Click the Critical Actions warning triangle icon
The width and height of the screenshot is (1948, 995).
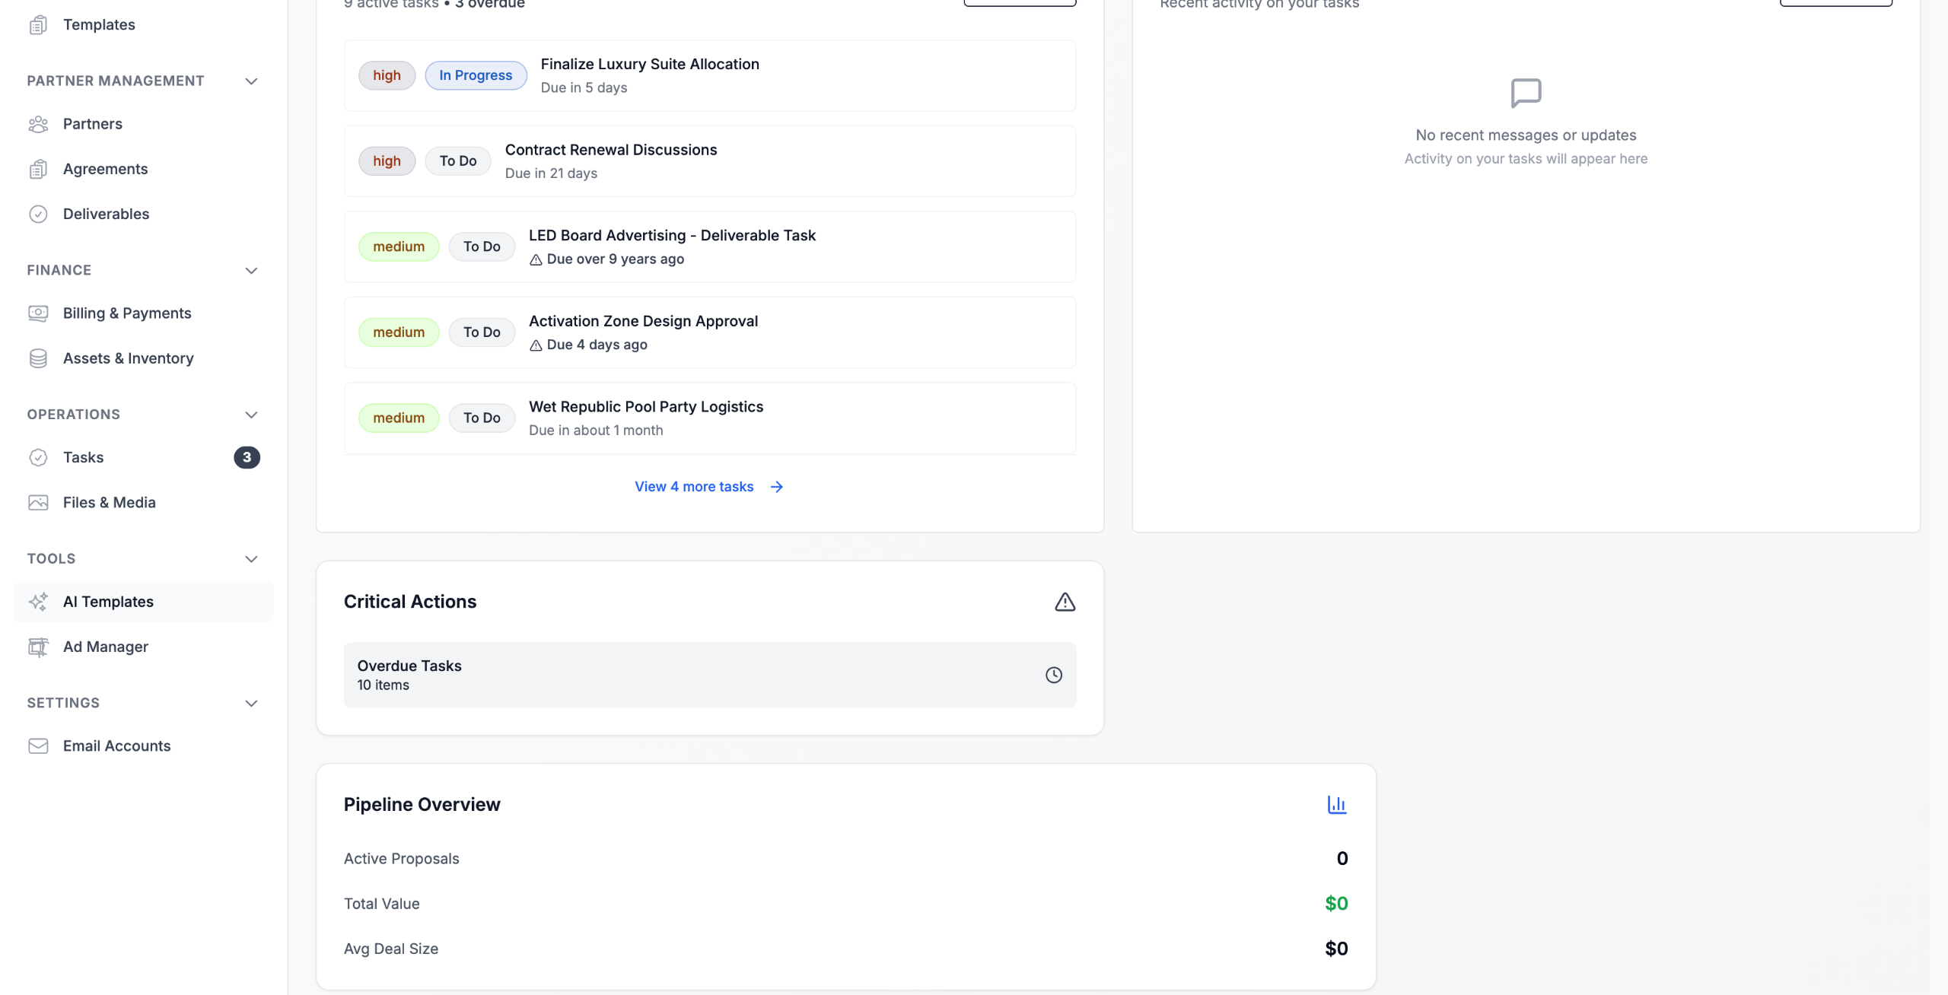pyautogui.click(x=1065, y=602)
